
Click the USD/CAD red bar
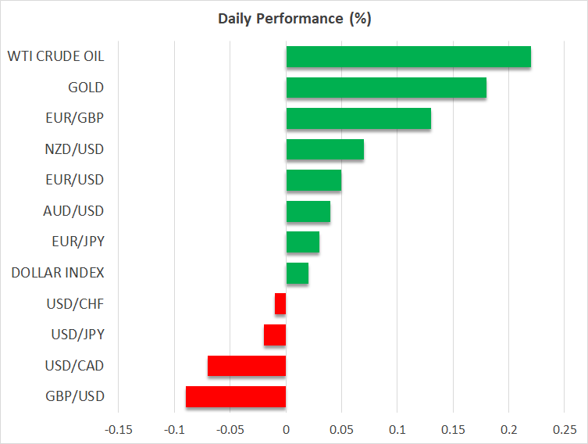click(x=247, y=365)
